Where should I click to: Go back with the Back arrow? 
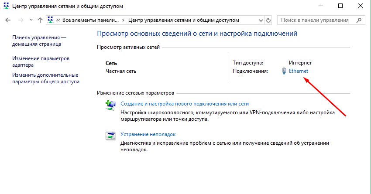coord(8,20)
